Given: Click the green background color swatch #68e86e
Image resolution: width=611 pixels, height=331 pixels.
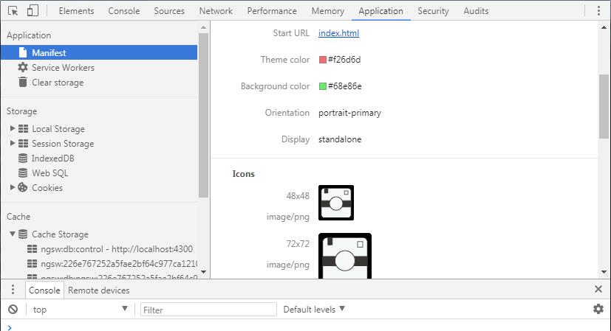Looking at the screenshot, I should point(323,86).
